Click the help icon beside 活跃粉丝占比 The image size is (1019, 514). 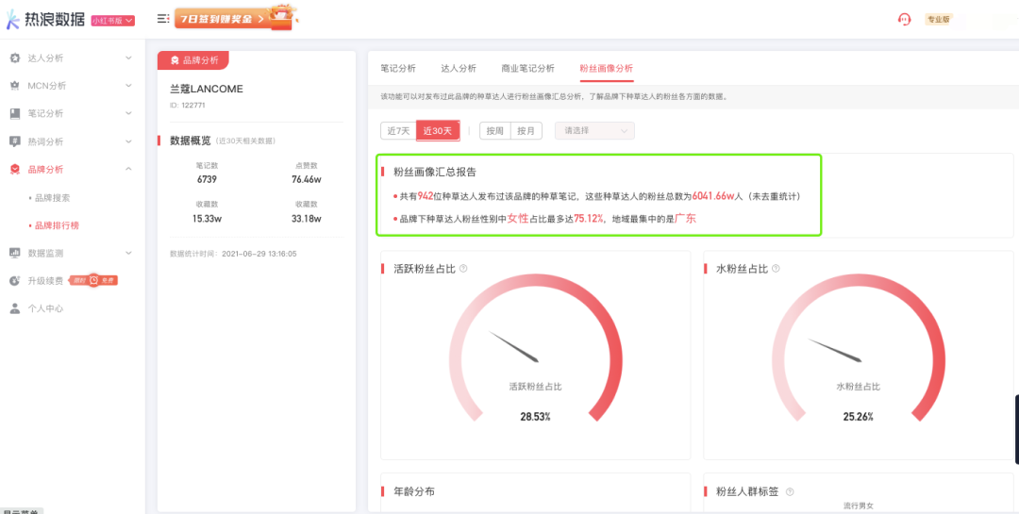463,269
